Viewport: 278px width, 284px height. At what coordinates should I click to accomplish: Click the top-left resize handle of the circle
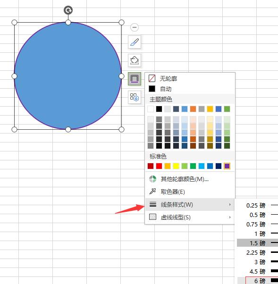point(14,23)
